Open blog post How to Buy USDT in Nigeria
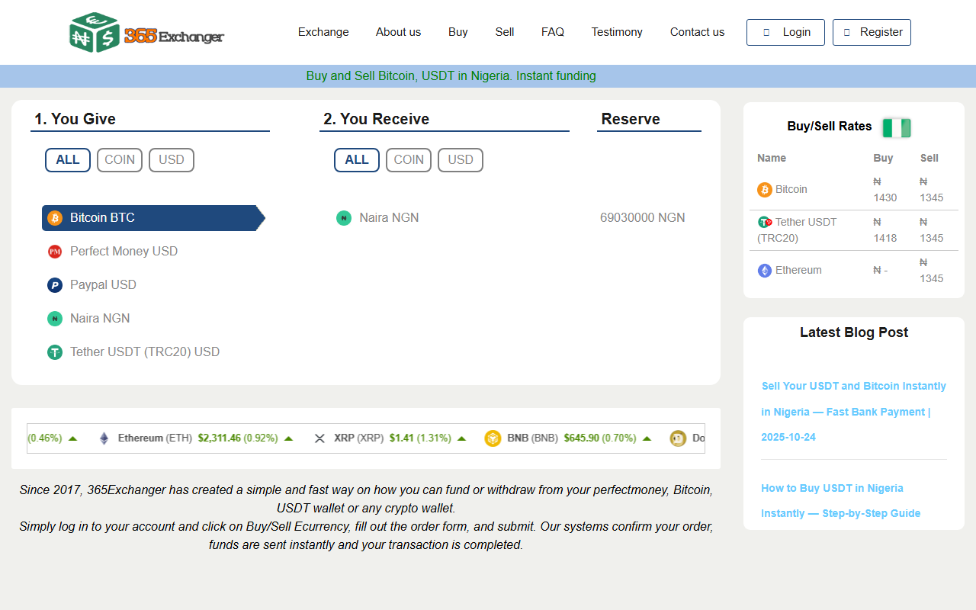Viewport: 976px width, 610px height. coord(841,500)
